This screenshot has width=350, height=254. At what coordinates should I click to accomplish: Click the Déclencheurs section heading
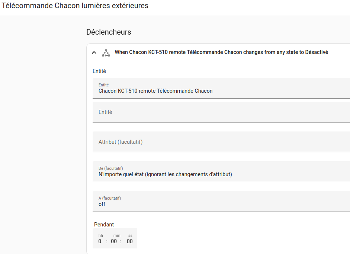click(109, 32)
